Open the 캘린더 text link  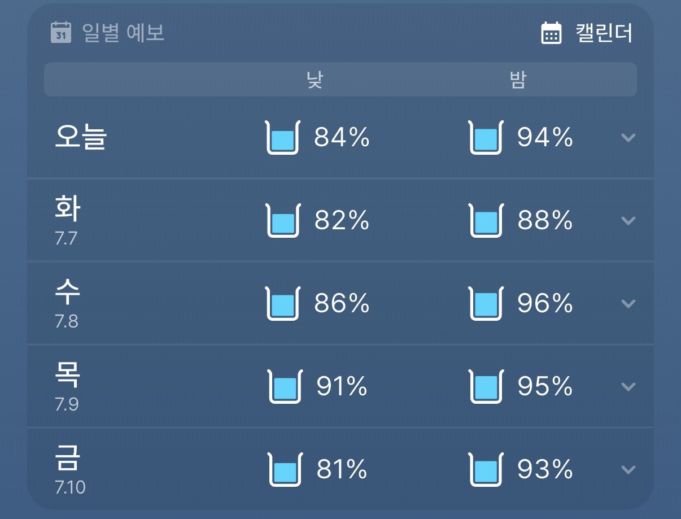tap(604, 33)
